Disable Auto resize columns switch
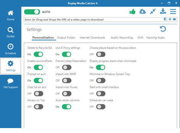 click(67, 107)
